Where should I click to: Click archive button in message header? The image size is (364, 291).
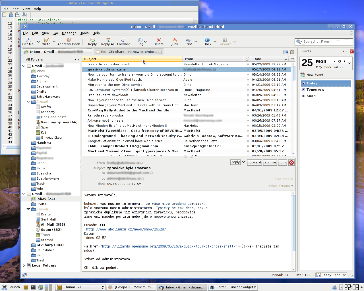270,162
